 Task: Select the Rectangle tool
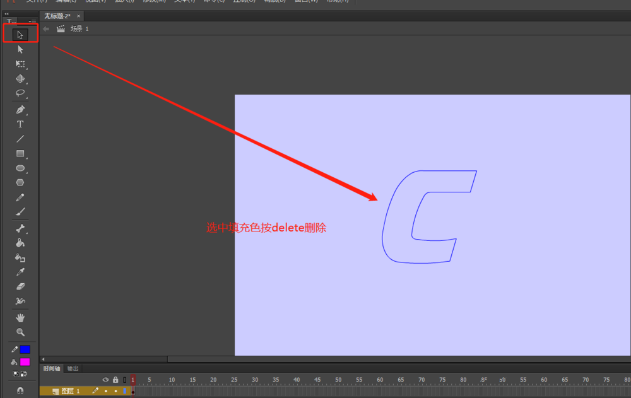point(20,153)
